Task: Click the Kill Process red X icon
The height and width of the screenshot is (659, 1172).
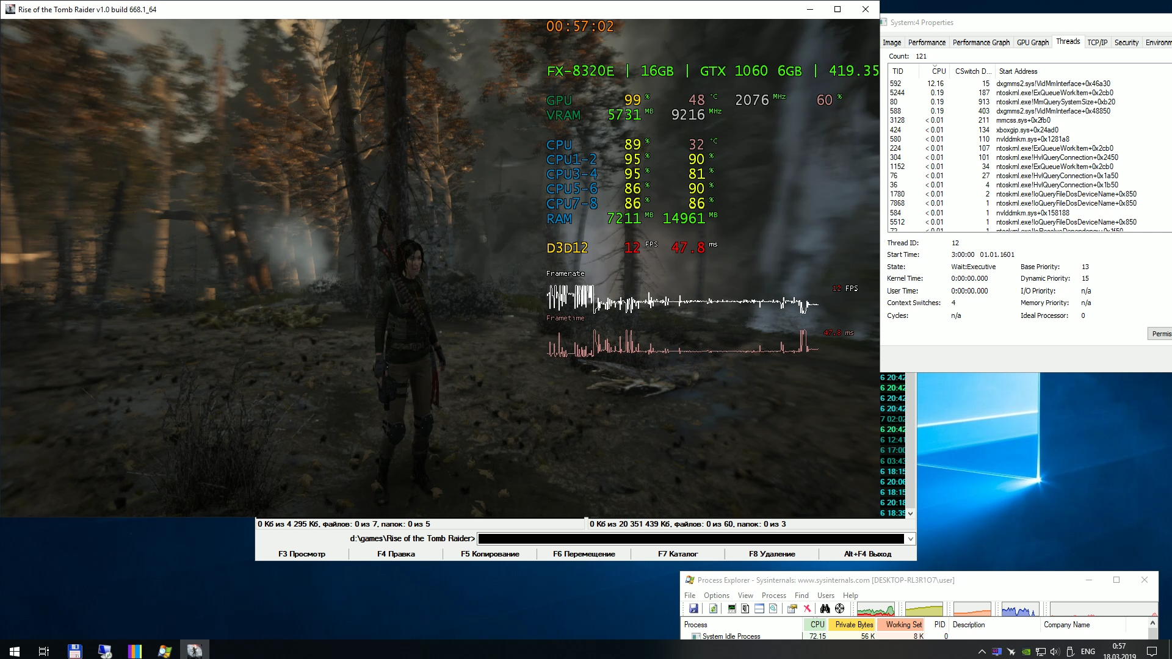Action: pyautogui.click(x=807, y=608)
